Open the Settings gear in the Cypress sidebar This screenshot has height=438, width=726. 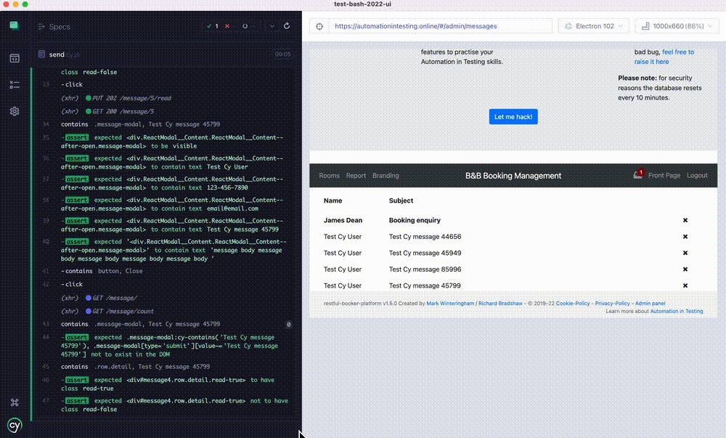coord(15,112)
